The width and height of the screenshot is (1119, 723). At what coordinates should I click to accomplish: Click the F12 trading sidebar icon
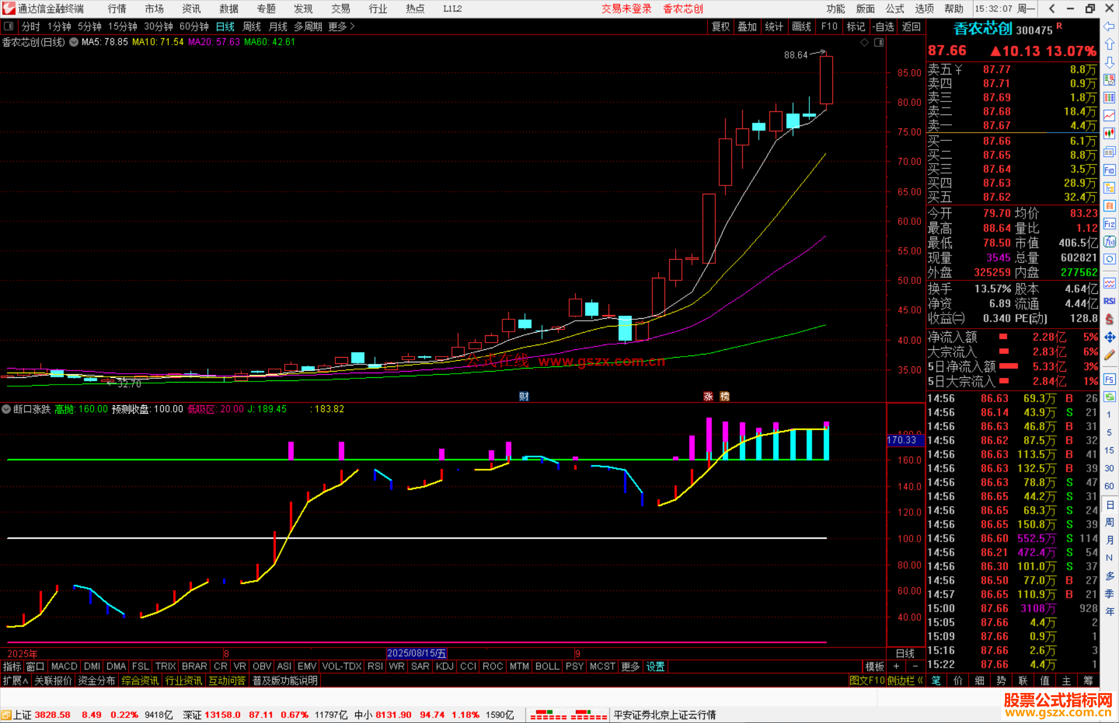[x=1109, y=224]
